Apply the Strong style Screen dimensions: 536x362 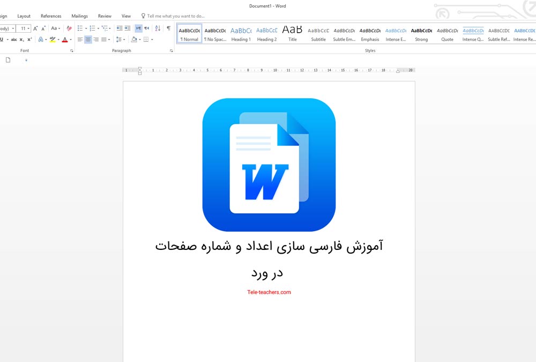421,34
